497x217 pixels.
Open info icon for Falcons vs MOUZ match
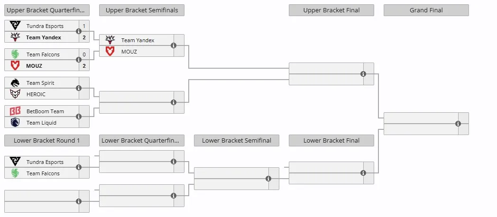pos(79,60)
